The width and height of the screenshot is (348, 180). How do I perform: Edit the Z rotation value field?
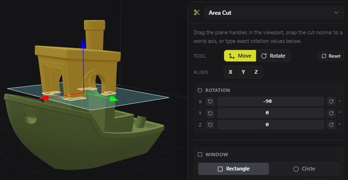coord(271,125)
